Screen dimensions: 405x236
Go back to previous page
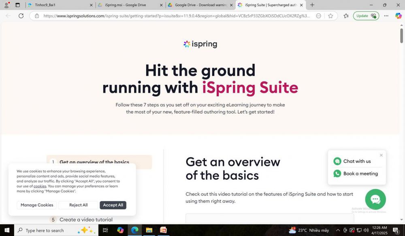coord(8,16)
